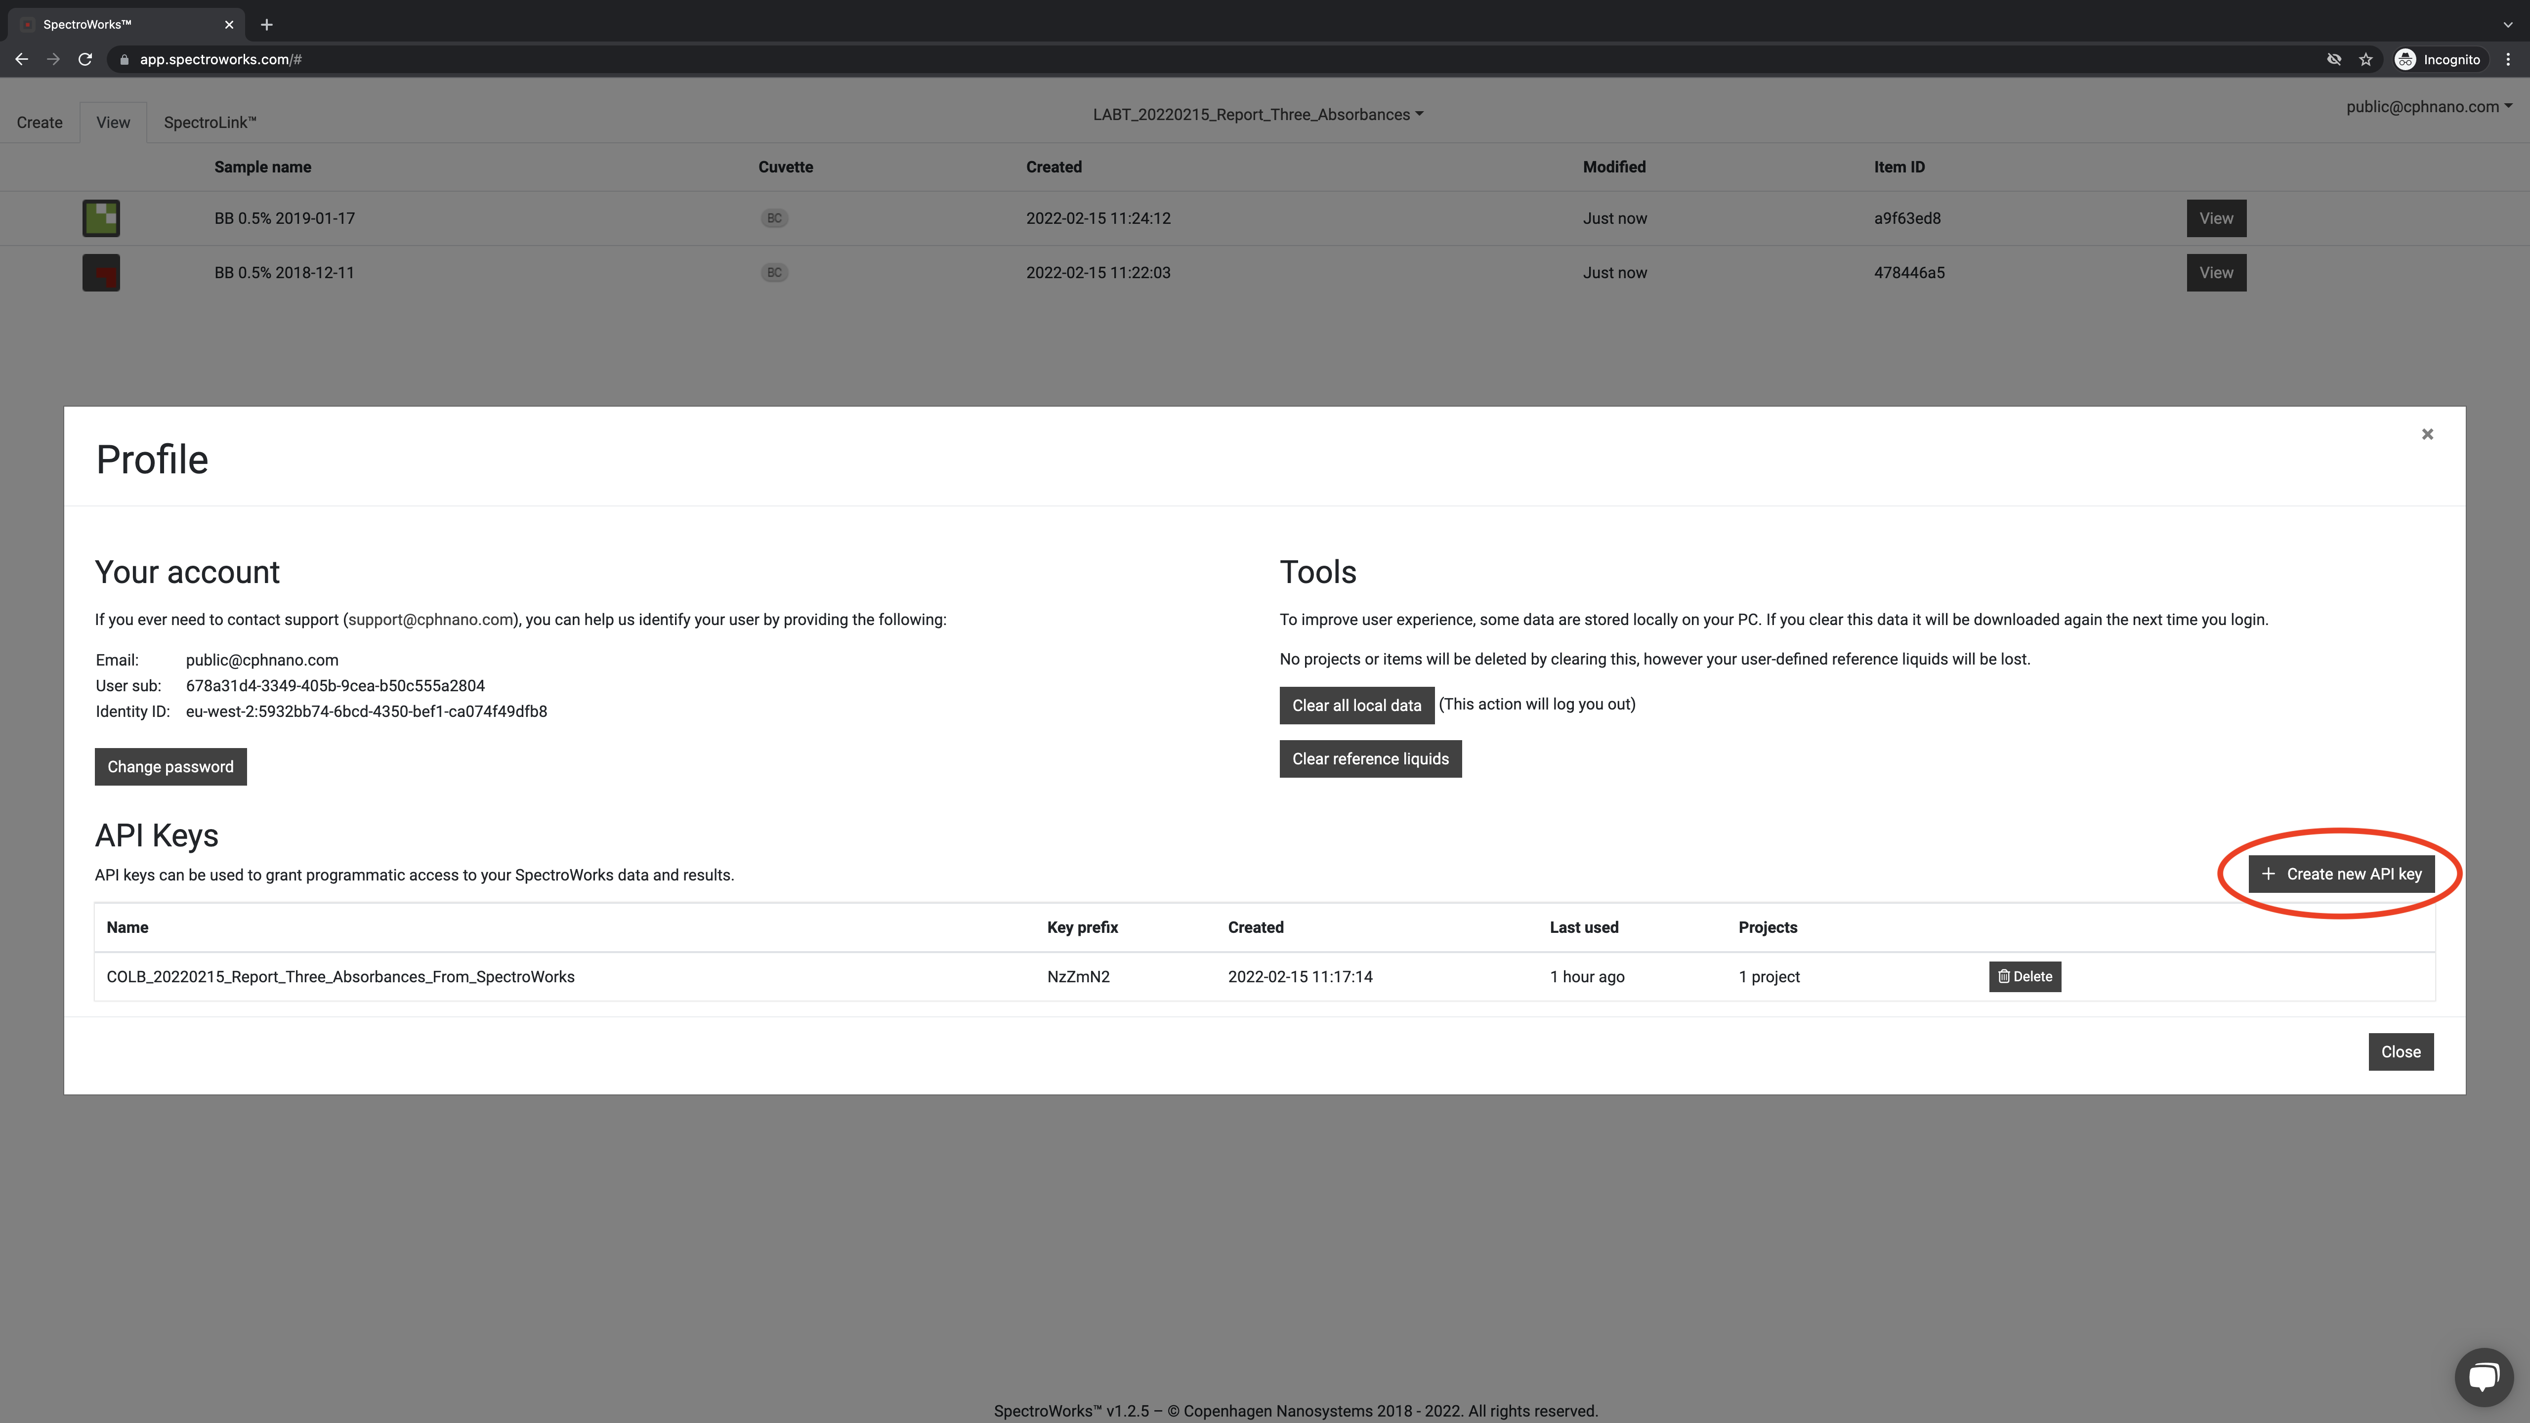Viewport: 2530px width, 1423px height.
Task: Switch to the Create tab
Action: pyautogui.click(x=40, y=123)
